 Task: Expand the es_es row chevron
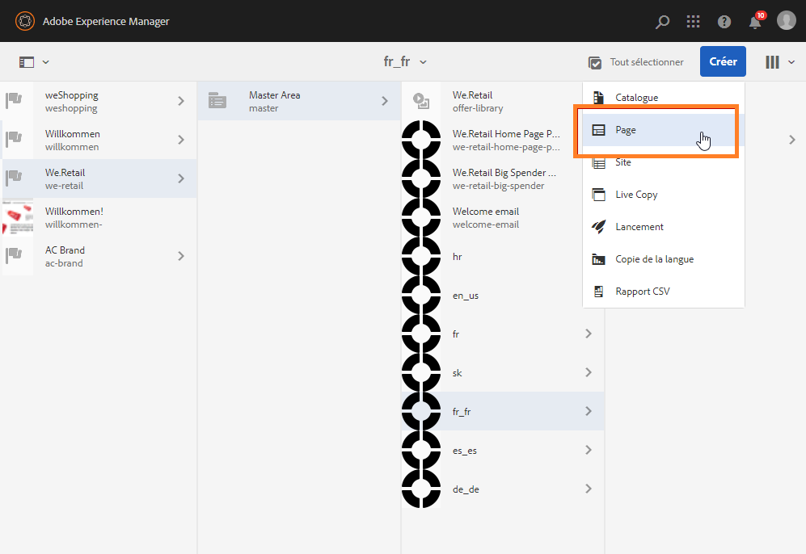click(589, 450)
